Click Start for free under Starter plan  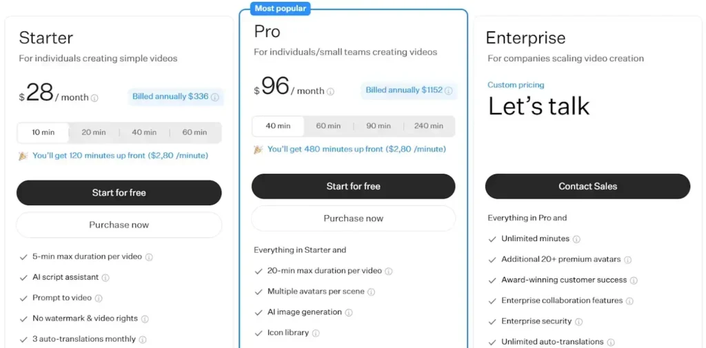119,193
